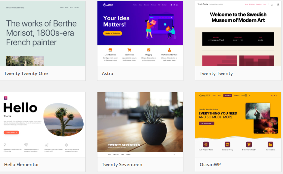The width and height of the screenshot is (283, 174).
Task: Click the orange Blogging pencil icon
Action: click(149, 50)
